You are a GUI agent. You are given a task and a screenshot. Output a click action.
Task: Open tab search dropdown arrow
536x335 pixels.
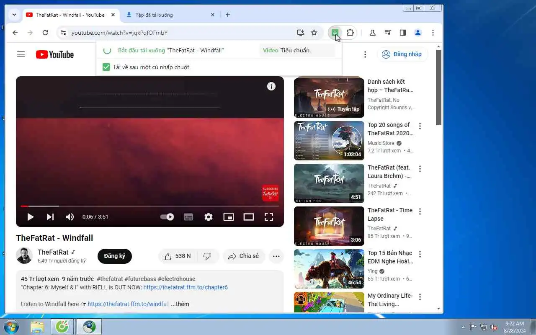[14, 15]
